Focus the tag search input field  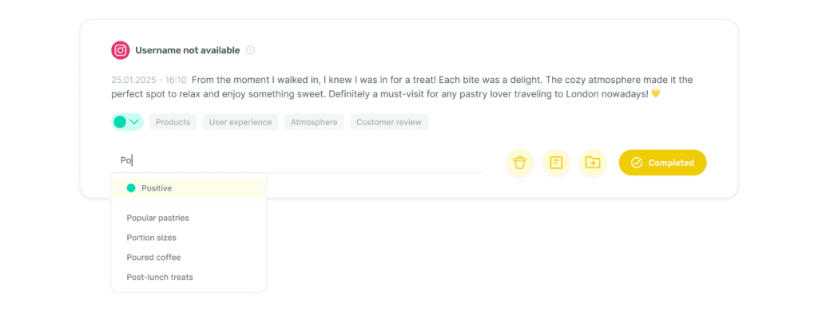click(298, 161)
